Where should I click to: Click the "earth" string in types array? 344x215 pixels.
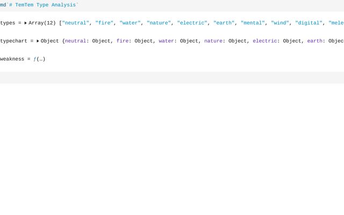(224, 23)
